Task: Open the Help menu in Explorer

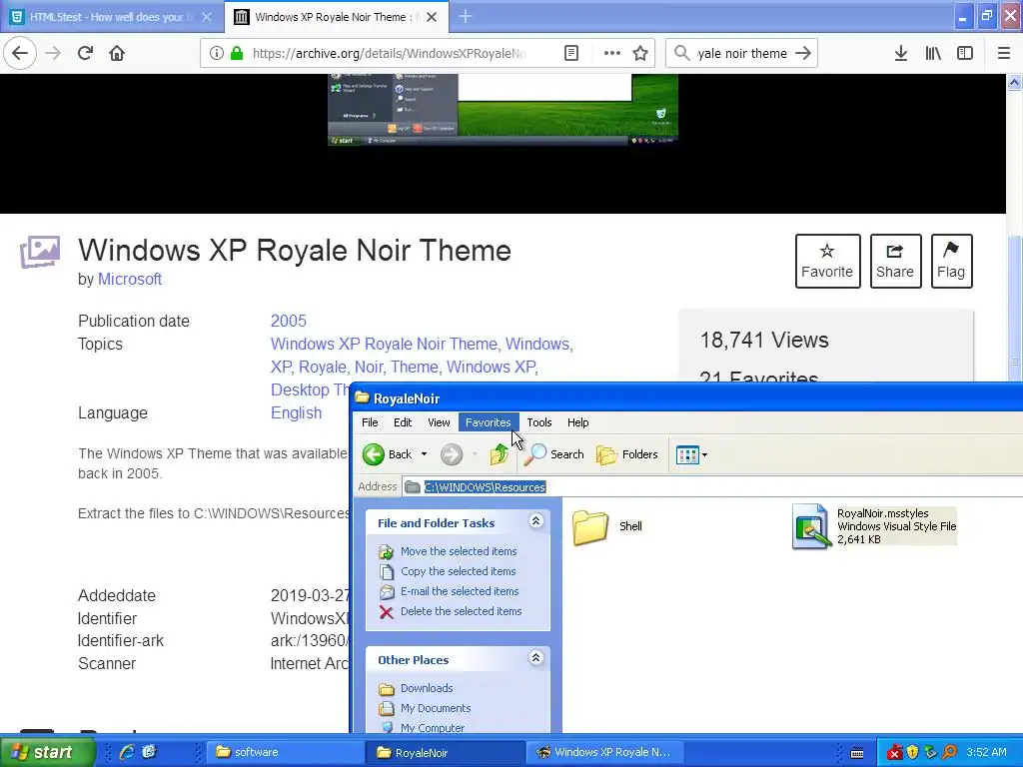Action: click(x=577, y=422)
